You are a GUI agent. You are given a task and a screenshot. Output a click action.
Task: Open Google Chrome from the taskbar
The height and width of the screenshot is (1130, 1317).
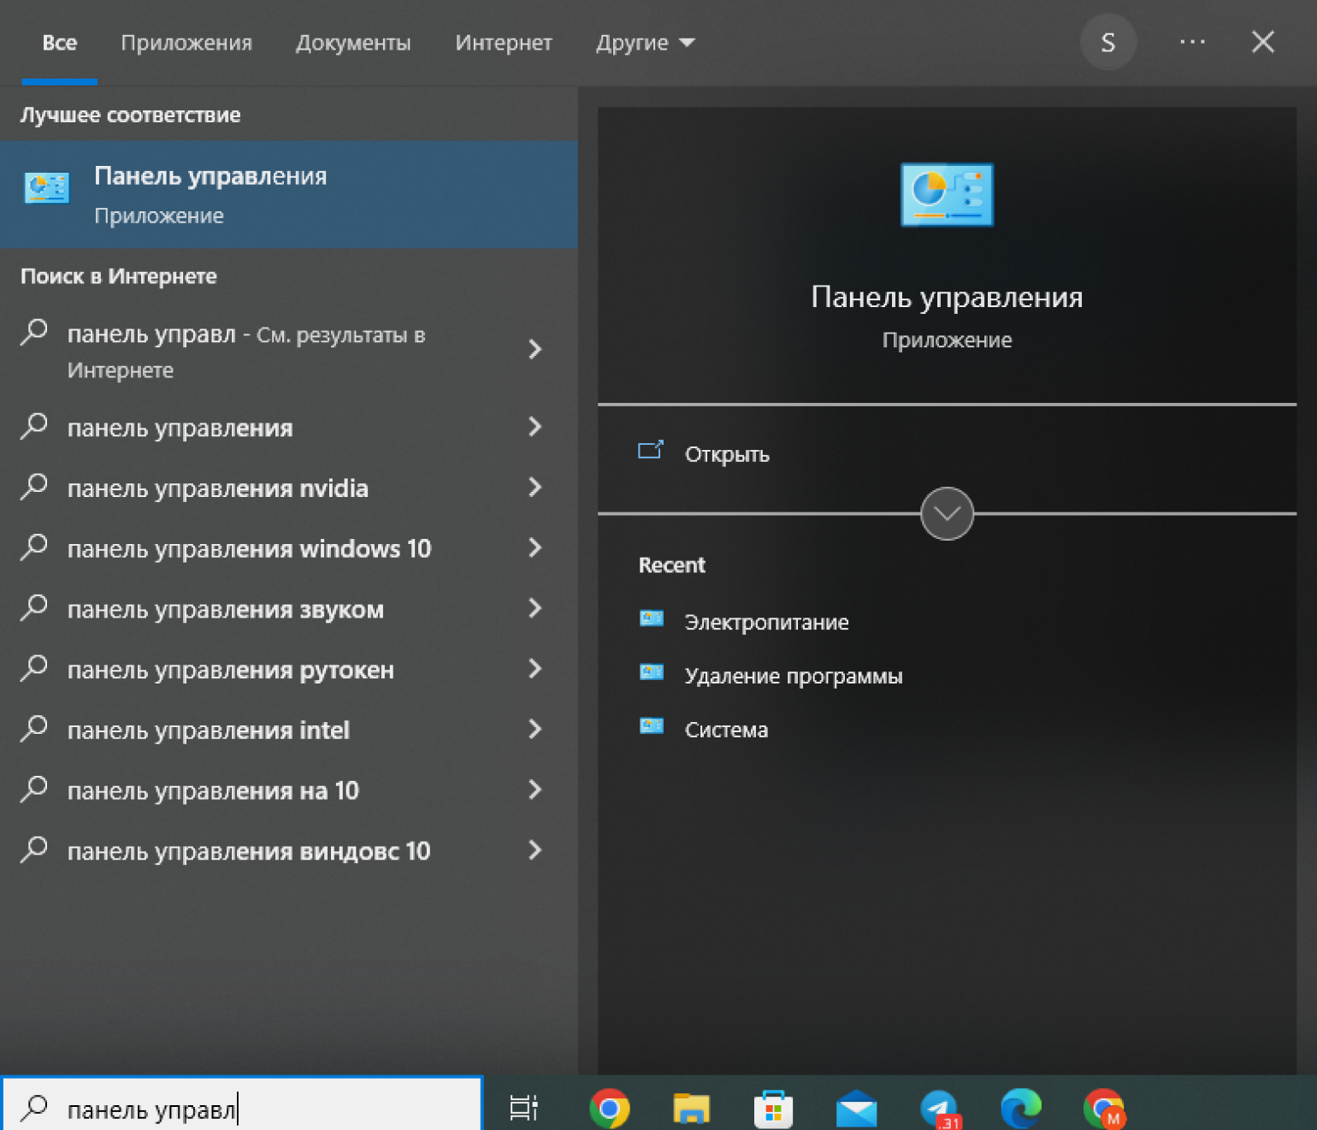click(609, 1109)
